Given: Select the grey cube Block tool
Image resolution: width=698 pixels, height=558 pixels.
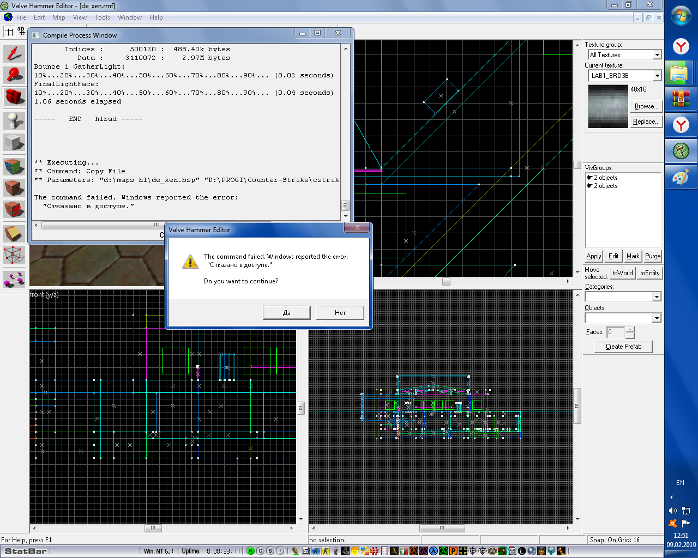Looking at the screenshot, I should click(x=15, y=142).
